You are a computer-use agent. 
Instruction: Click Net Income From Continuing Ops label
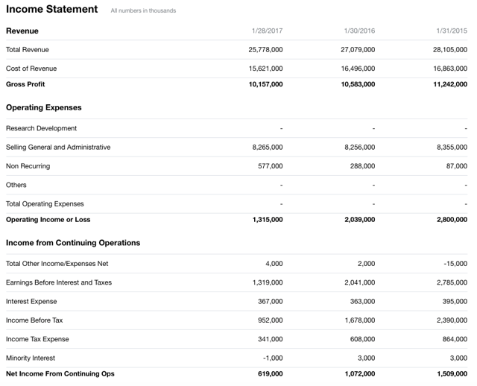[60, 373]
